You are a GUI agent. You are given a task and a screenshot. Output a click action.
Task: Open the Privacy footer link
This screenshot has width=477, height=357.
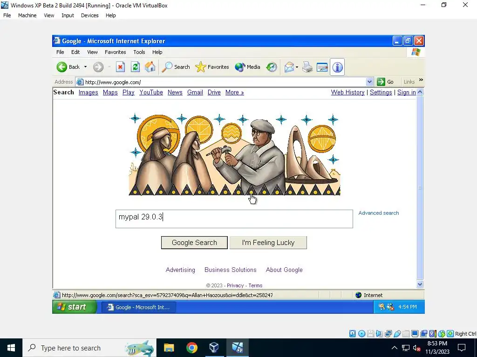[x=235, y=286]
